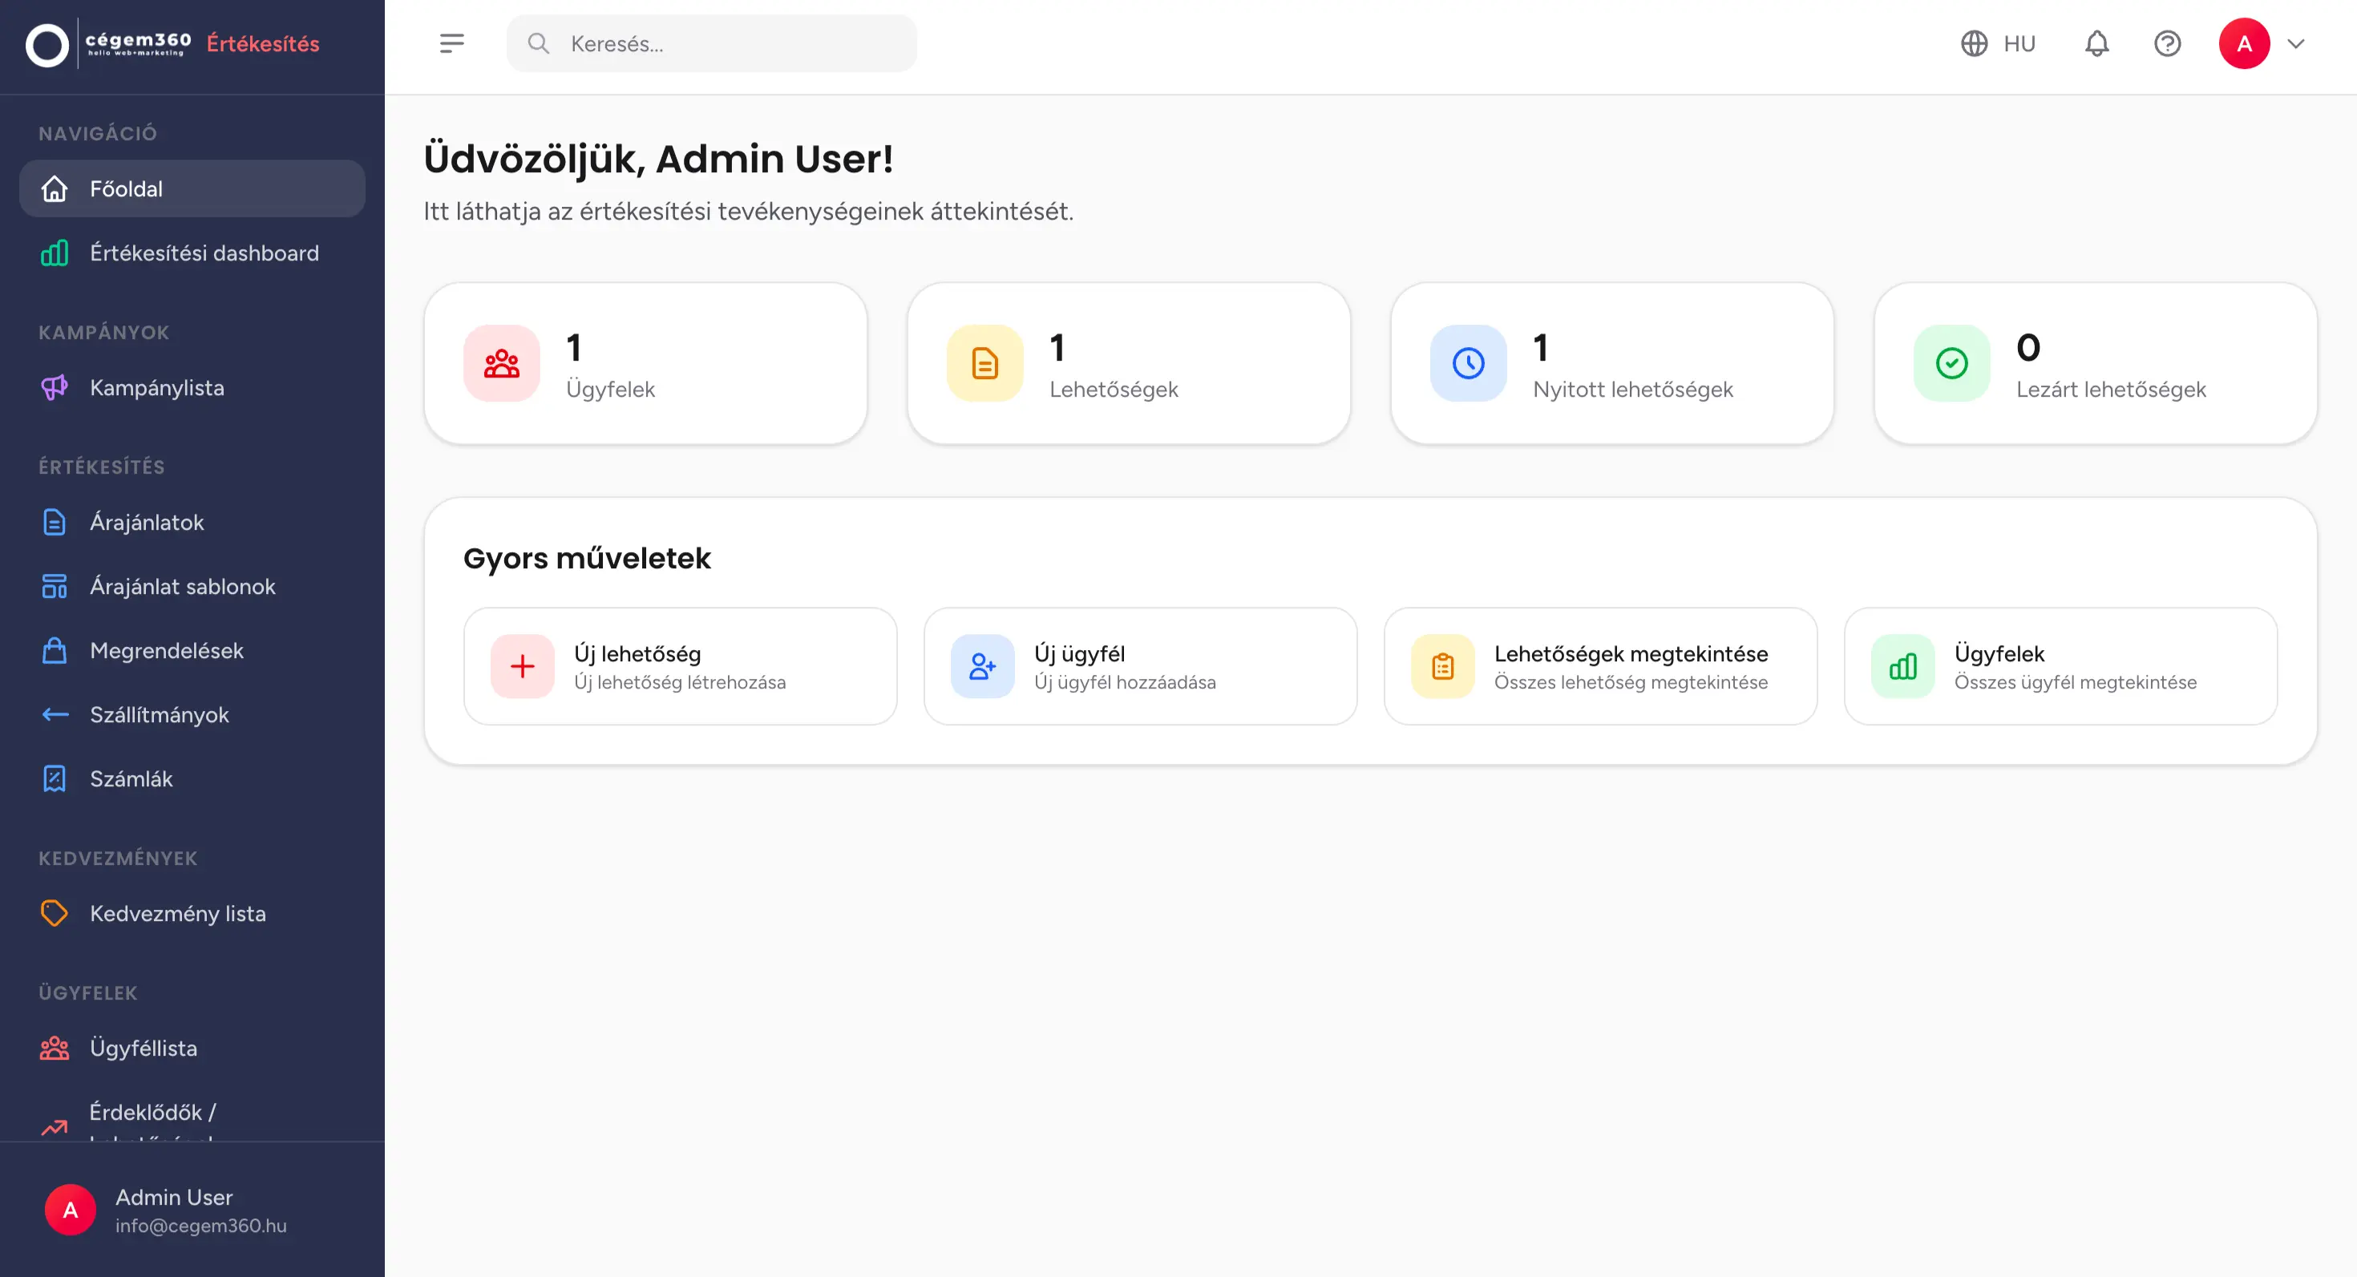Open Kedvezmény lista with the tag icon
Image resolution: width=2357 pixels, height=1277 pixels.
coord(54,912)
